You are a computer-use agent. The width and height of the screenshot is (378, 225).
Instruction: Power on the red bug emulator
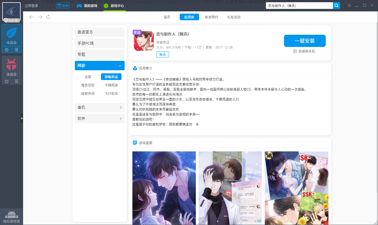coord(7,81)
